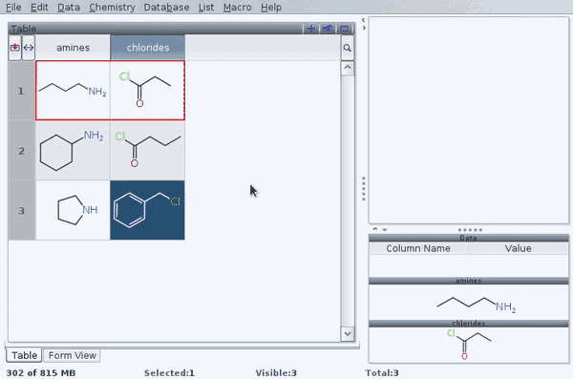Open the Database menu
Image resolution: width=573 pixels, height=379 pixels.
coord(166,8)
